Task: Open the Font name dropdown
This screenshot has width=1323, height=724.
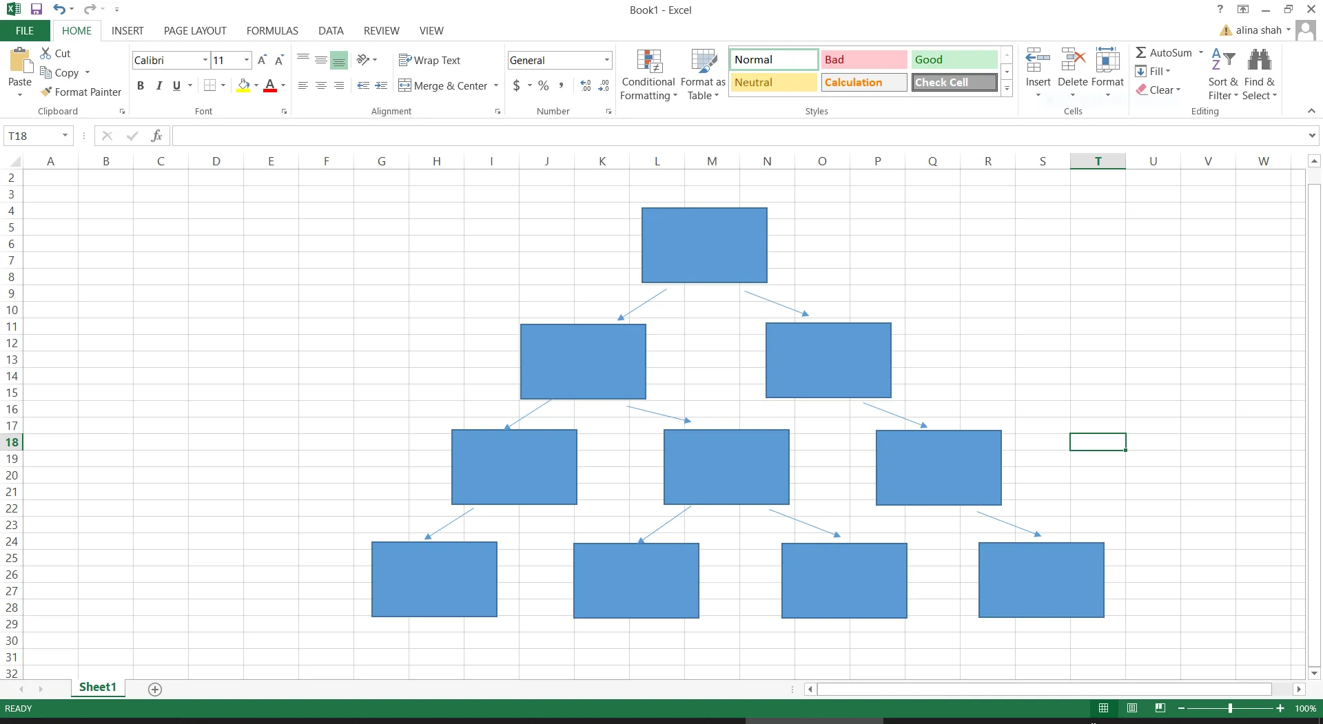Action: click(205, 60)
